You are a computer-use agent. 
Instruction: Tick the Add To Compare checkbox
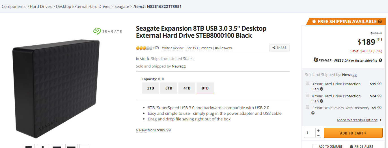tap(315, 146)
